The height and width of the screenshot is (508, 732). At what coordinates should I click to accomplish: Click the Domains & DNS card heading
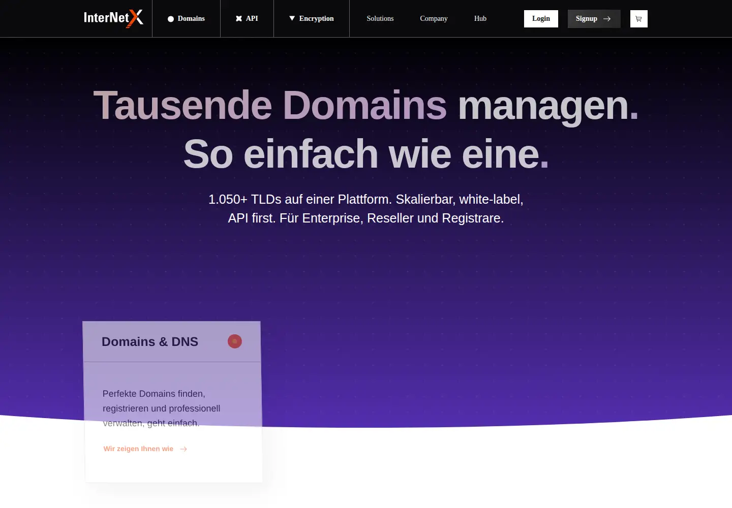(150, 342)
